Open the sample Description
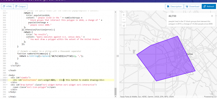Image resolution: width=217 pixels, height=99 pixels. pyautogui.click(x=174, y=6)
